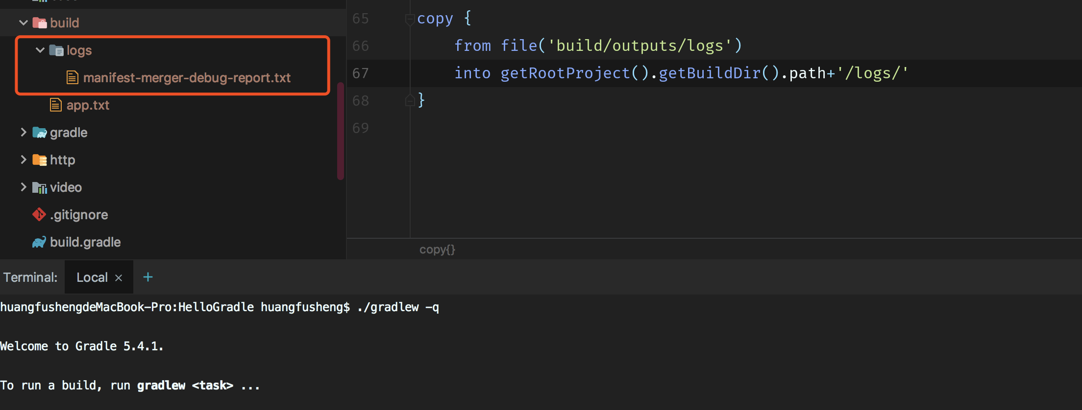Click the 'from' keyword on line 66
Image resolution: width=1082 pixels, height=410 pixels.
click(472, 46)
